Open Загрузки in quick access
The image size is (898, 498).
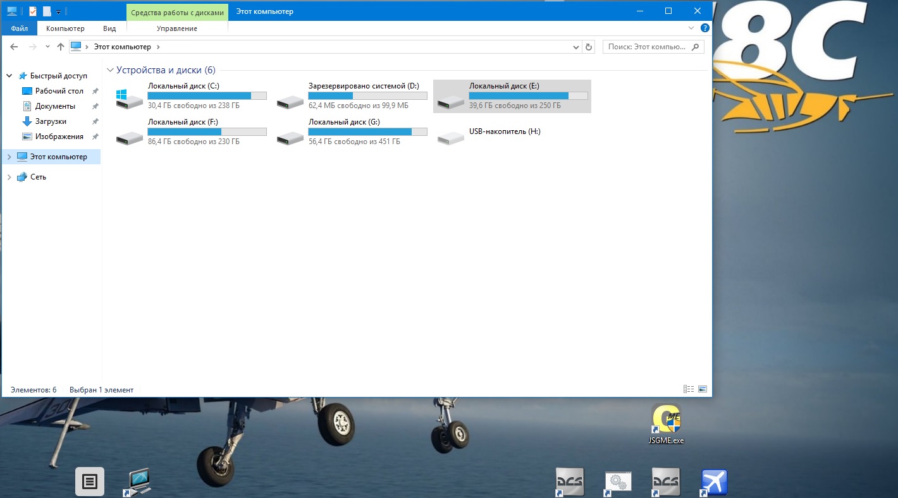(x=51, y=121)
